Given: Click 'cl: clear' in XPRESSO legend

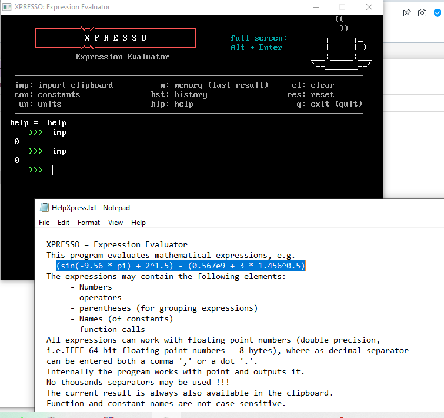Looking at the screenshot, I should point(313,85).
